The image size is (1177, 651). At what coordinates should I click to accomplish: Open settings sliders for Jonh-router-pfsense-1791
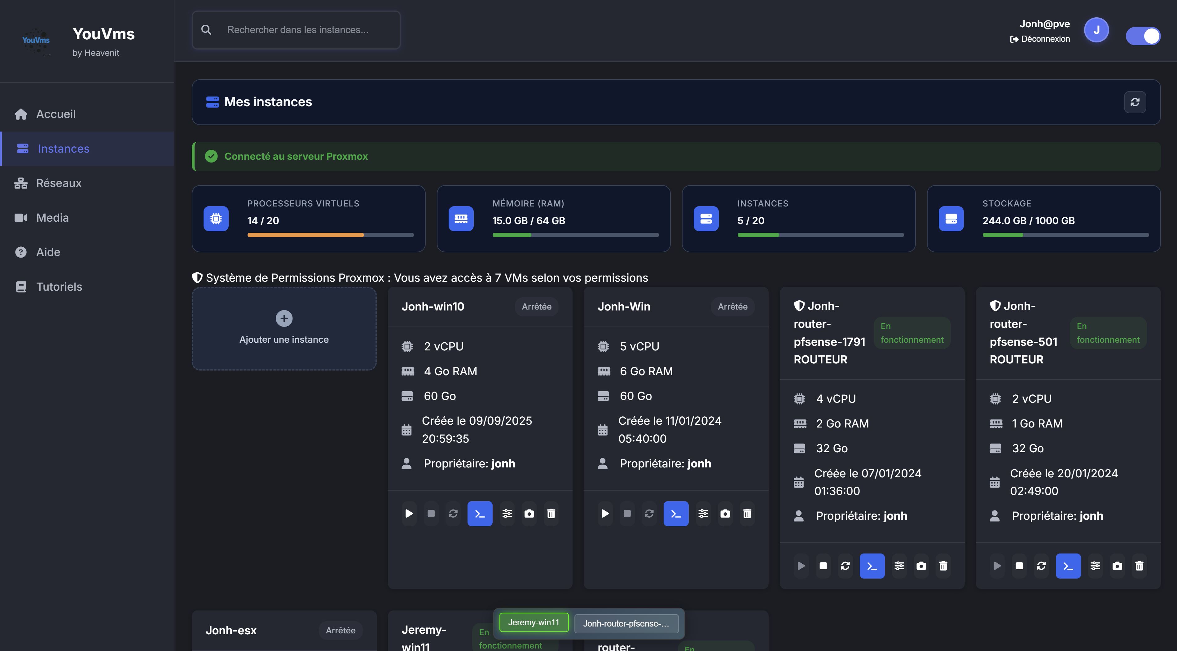(899, 566)
